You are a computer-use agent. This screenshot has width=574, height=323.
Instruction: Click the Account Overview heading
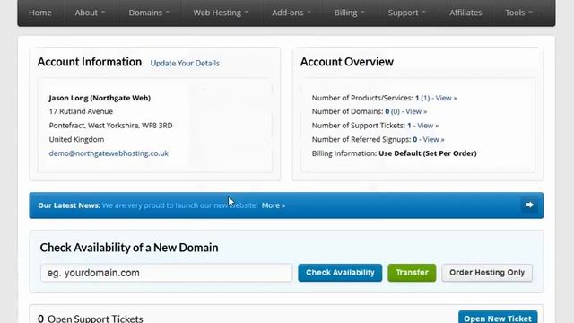click(347, 62)
